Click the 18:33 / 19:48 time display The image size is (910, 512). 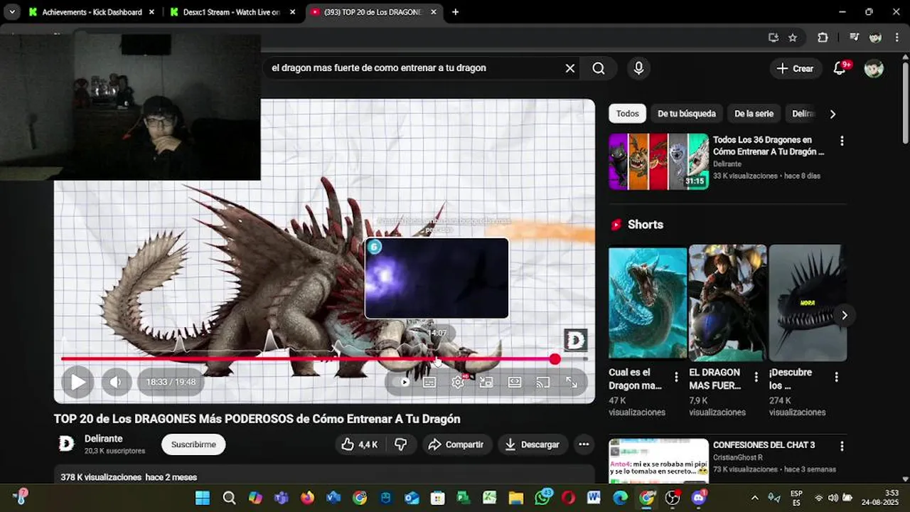point(171,382)
